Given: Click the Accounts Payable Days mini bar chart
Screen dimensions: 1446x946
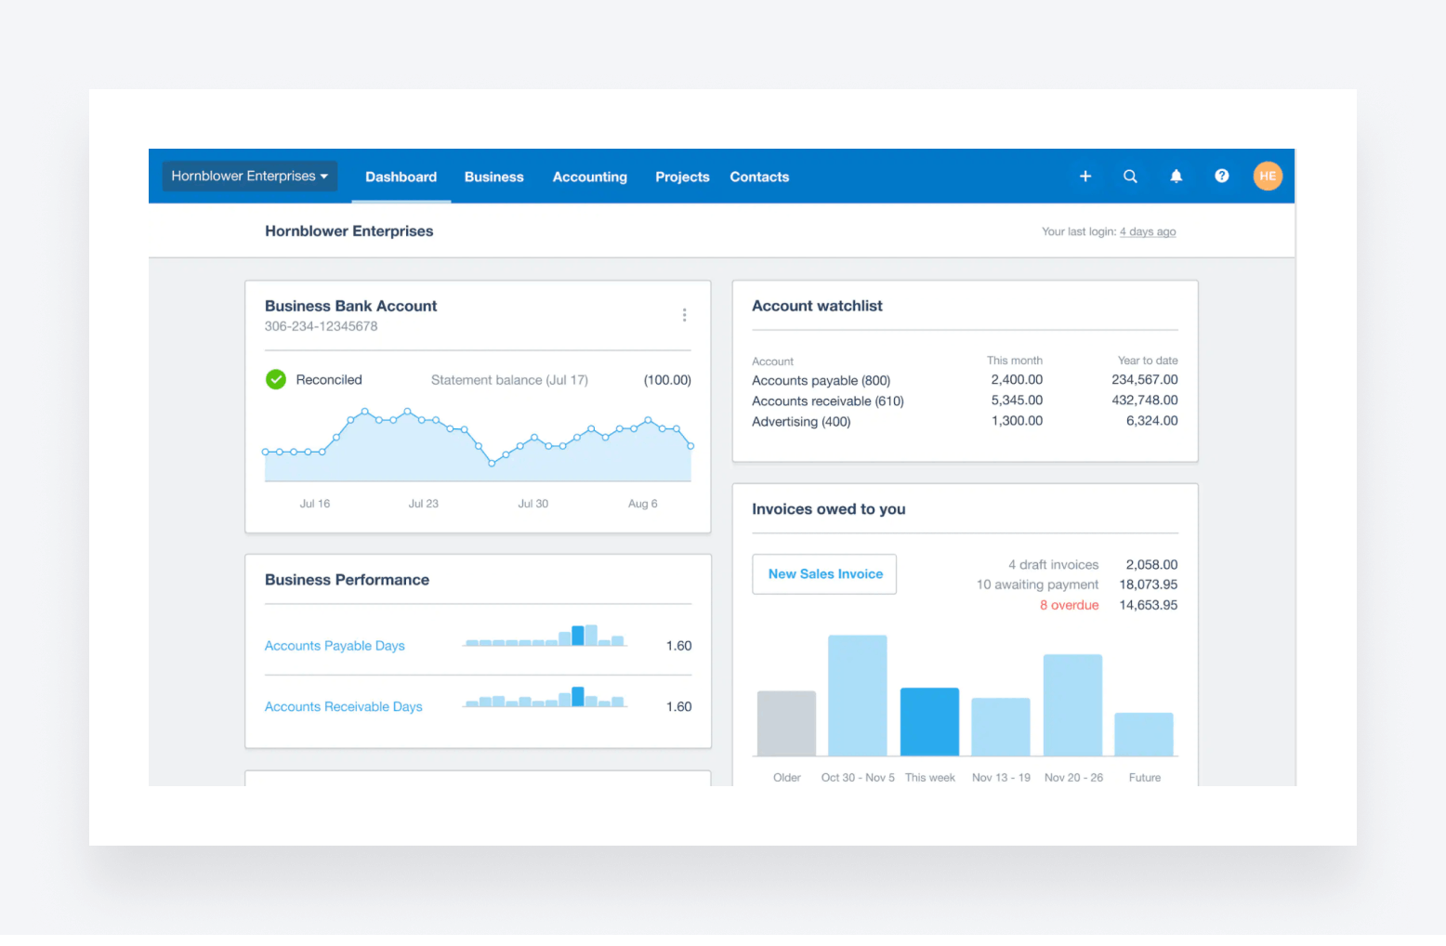Looking at the screenshot, I should (546, 636).
